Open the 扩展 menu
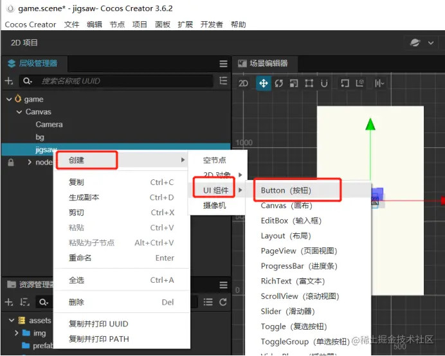 185,24
